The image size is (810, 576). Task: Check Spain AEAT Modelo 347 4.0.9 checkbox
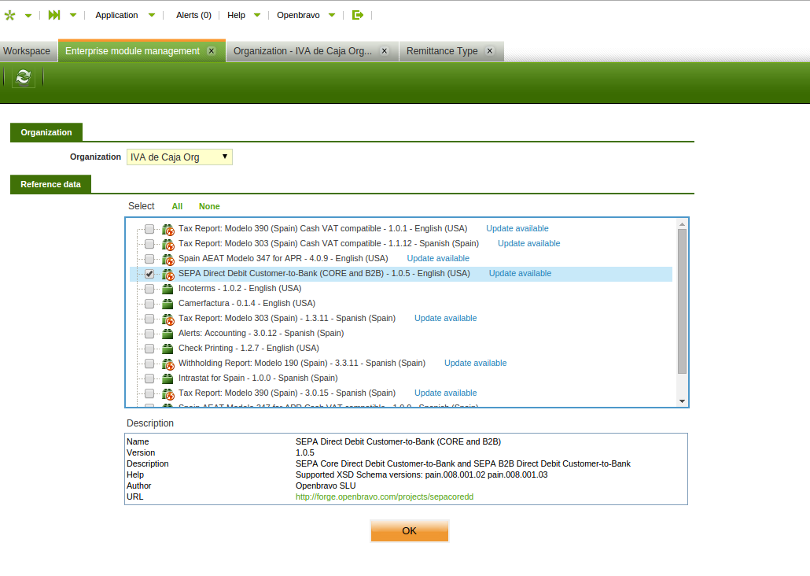pyautogui.click(x=149, y=259)
